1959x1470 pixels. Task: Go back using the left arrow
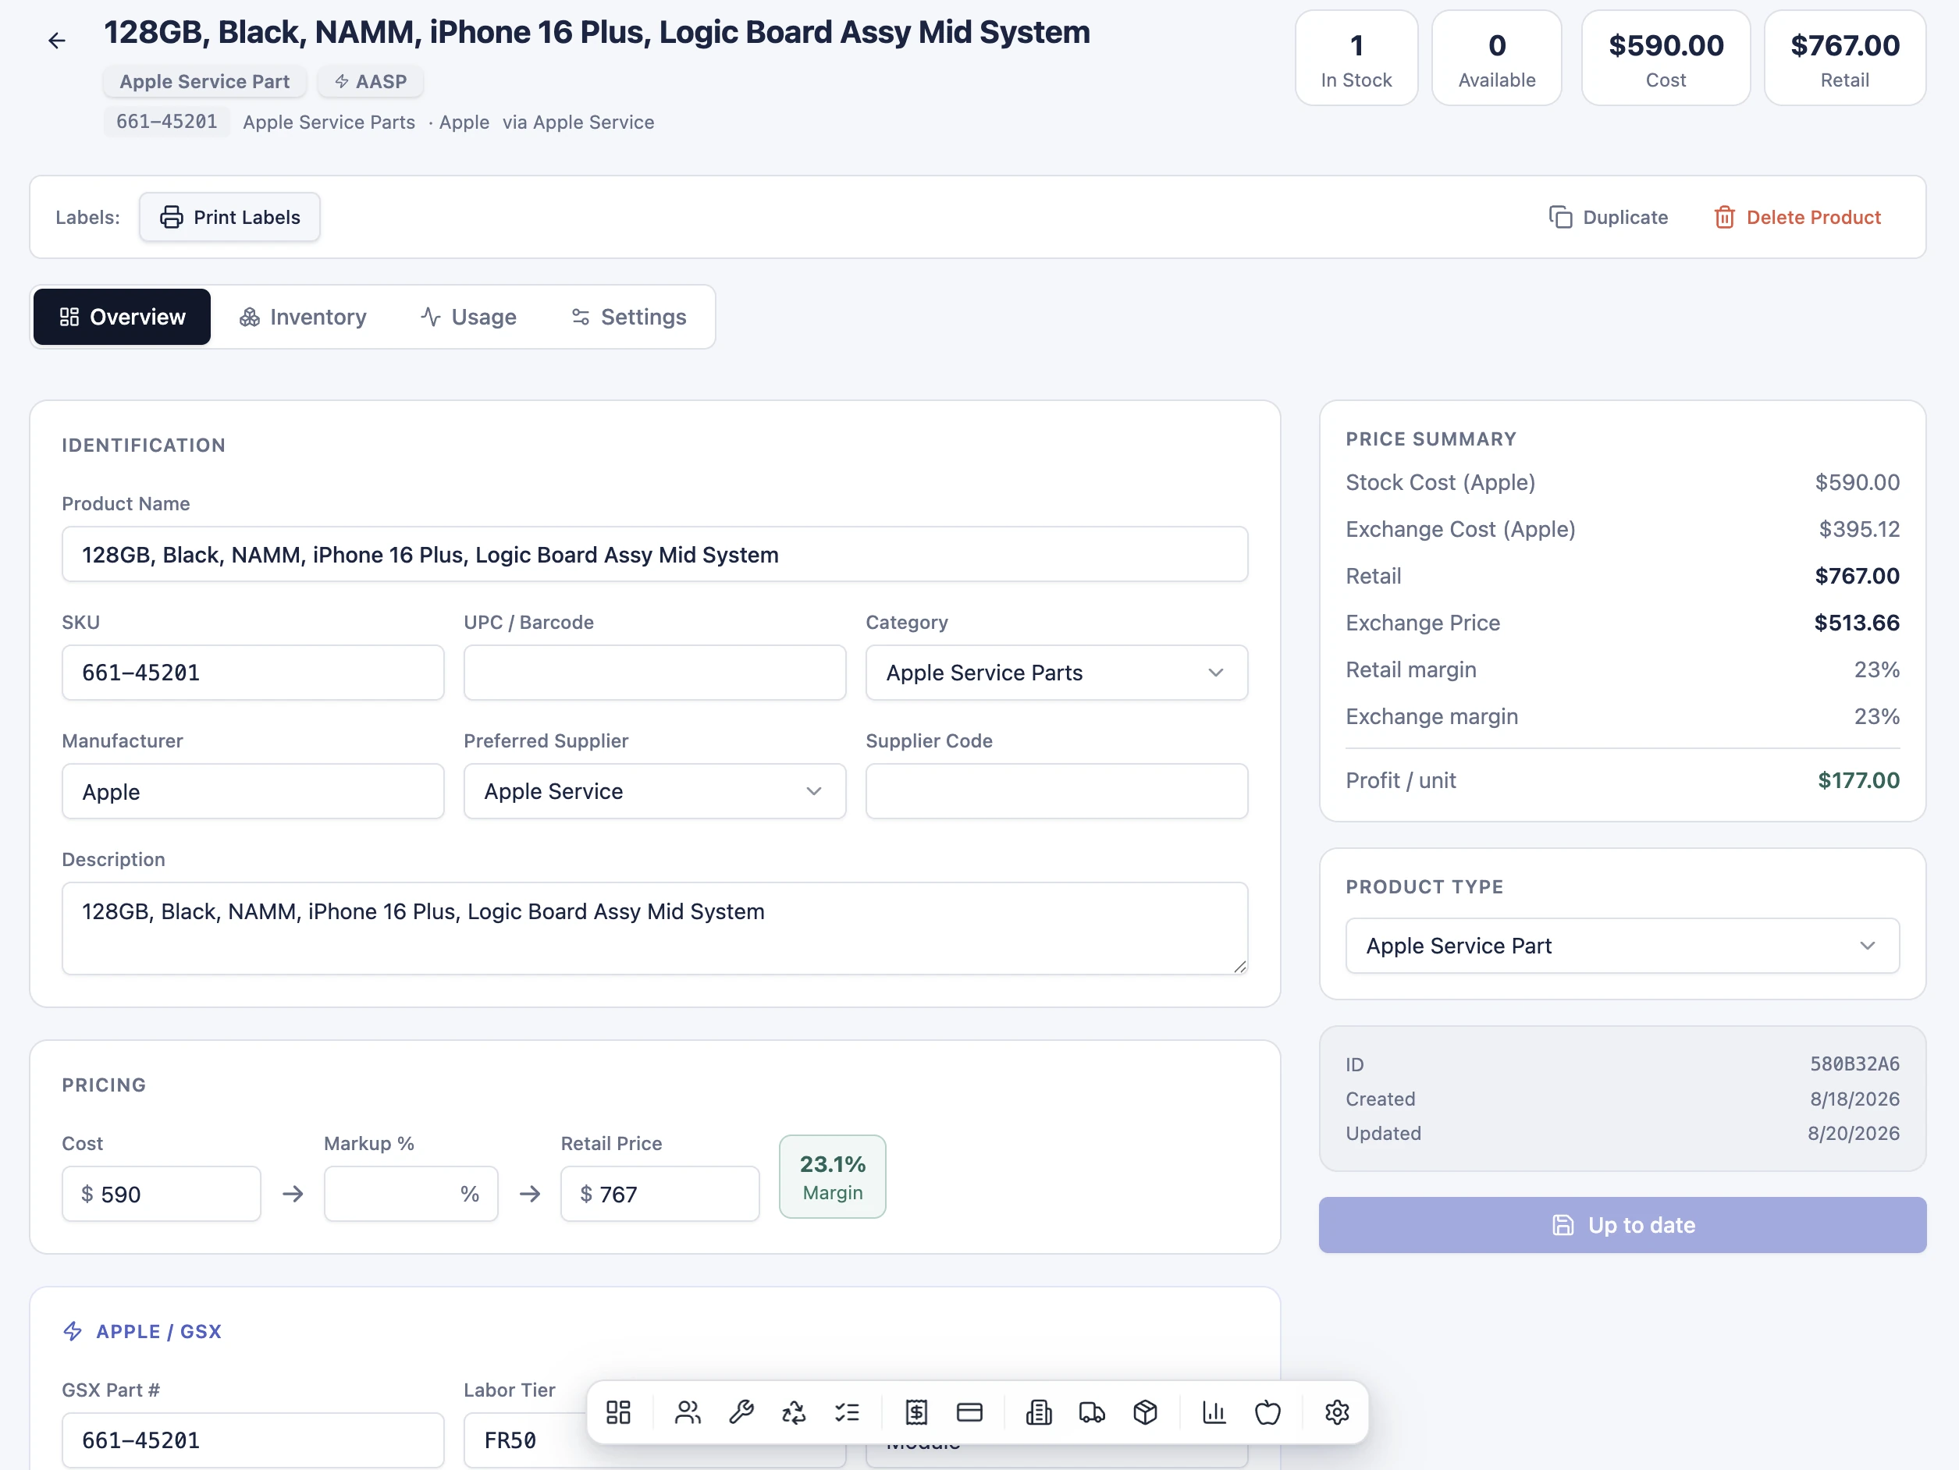(x=57, y=41)
